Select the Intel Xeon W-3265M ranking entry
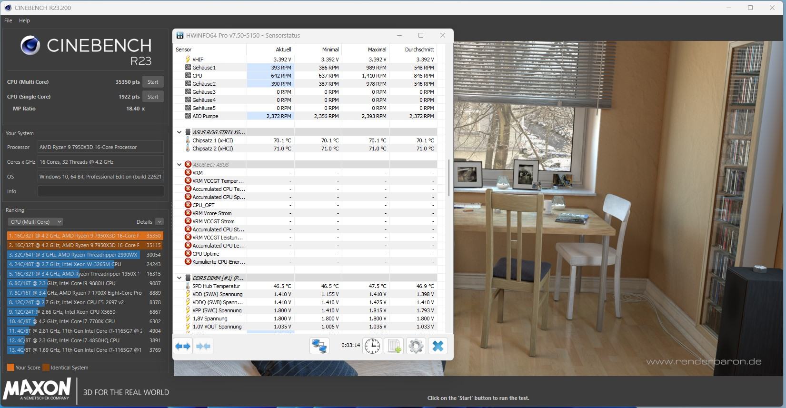 [85, 264]
